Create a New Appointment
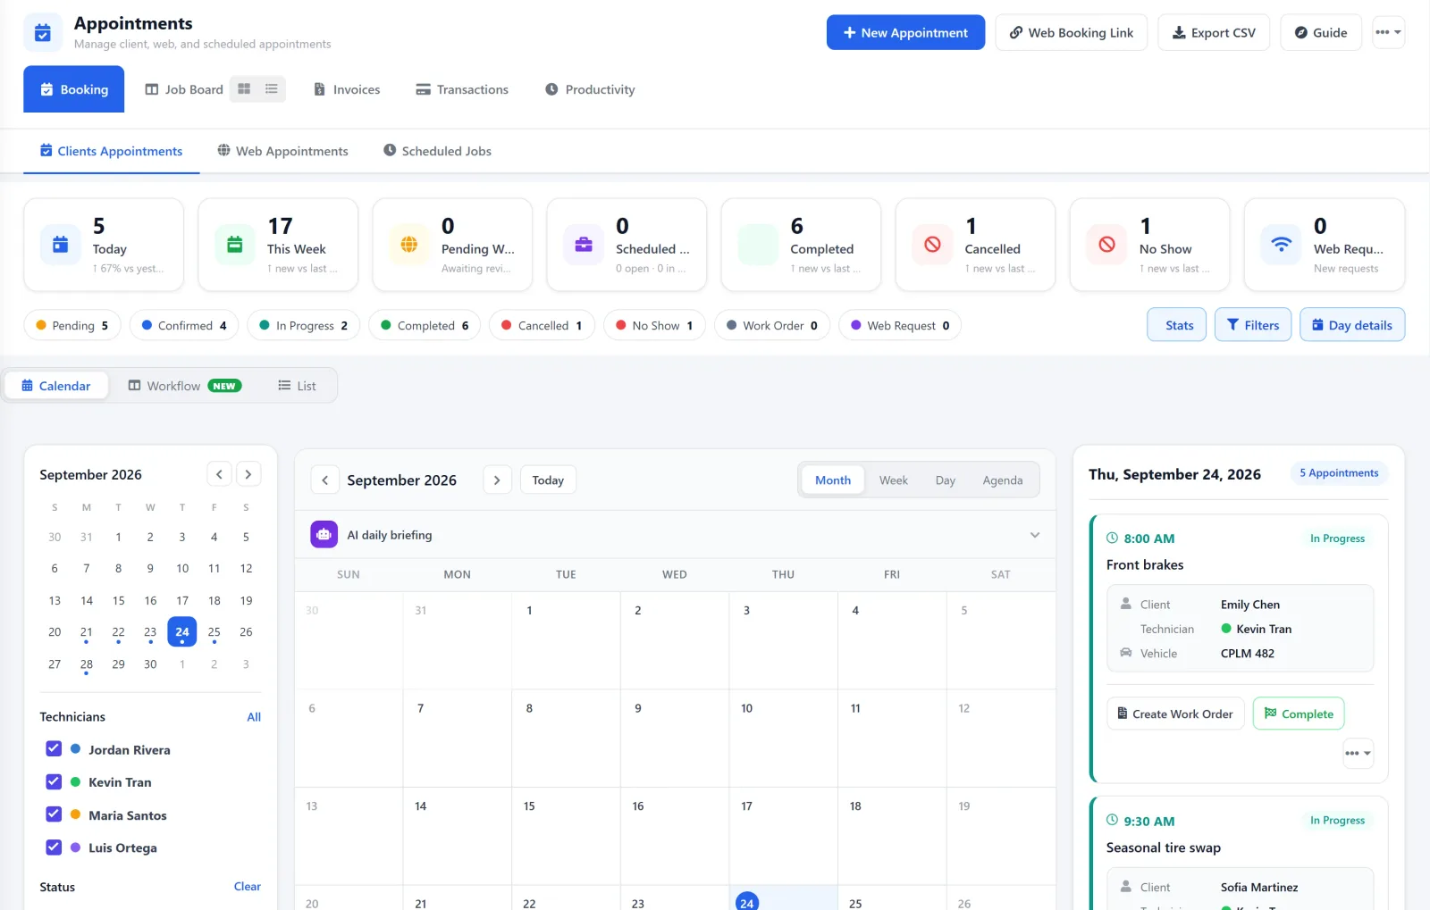Image resolution: width=1430 pixels, height=910 pixels. tap(905, 32)
